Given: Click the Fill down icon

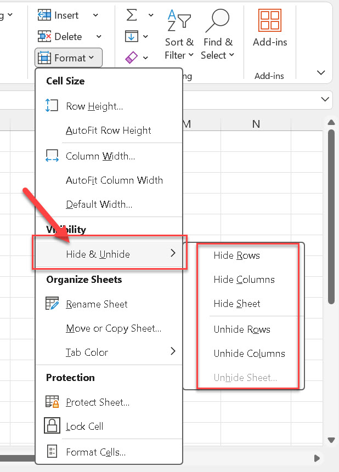Looking at the screenshot, I should [x=132, y=36].
